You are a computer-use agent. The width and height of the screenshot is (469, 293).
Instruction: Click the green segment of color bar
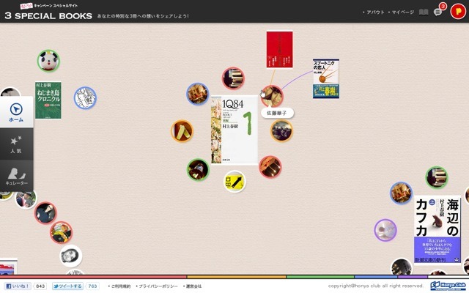point(320,277)
